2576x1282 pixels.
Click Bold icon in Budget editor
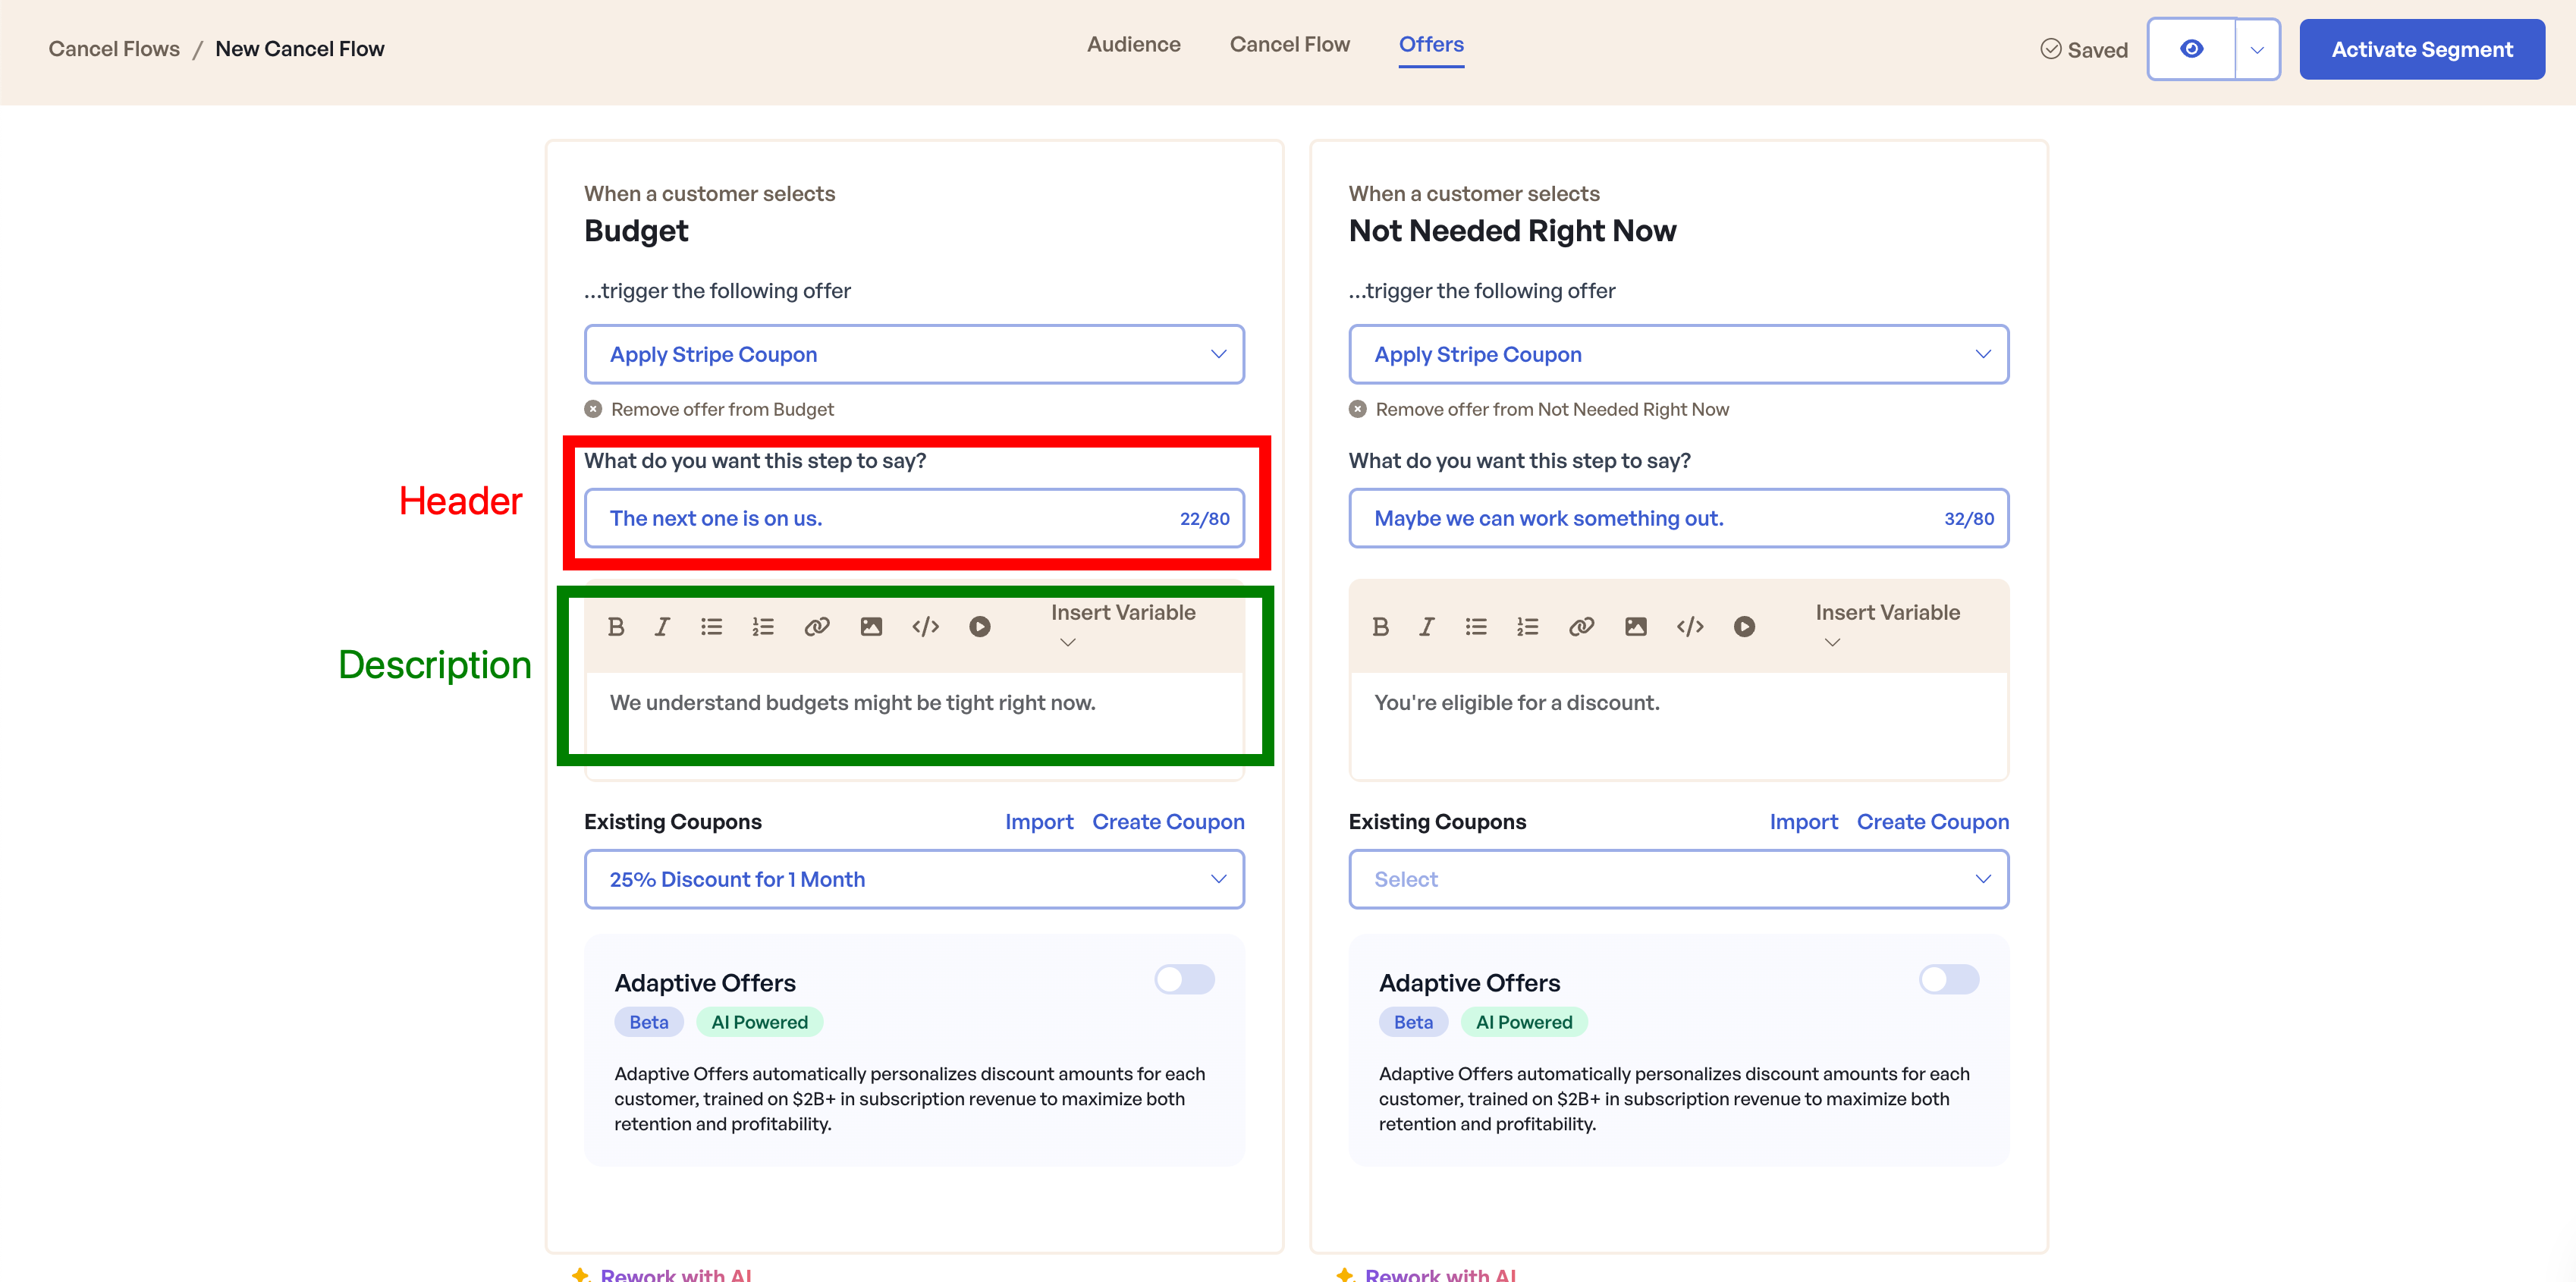616,627
